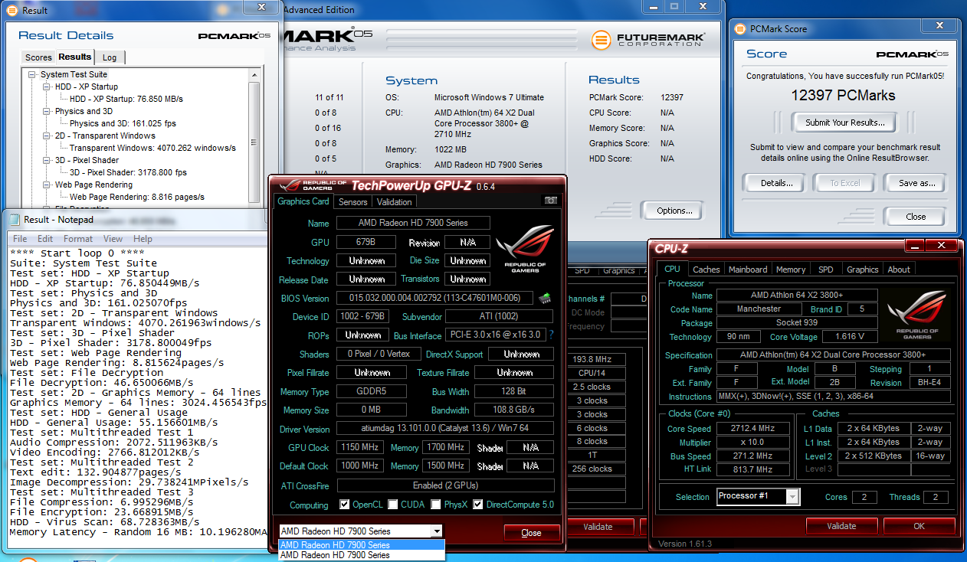Image resolution: width=967 pixels, height=562 pixels.
Task: Collapse the Physics and 3D node
Action: pos(47,111)
